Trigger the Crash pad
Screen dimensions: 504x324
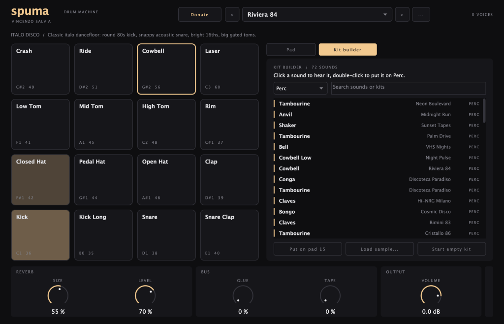click(40, 69)
